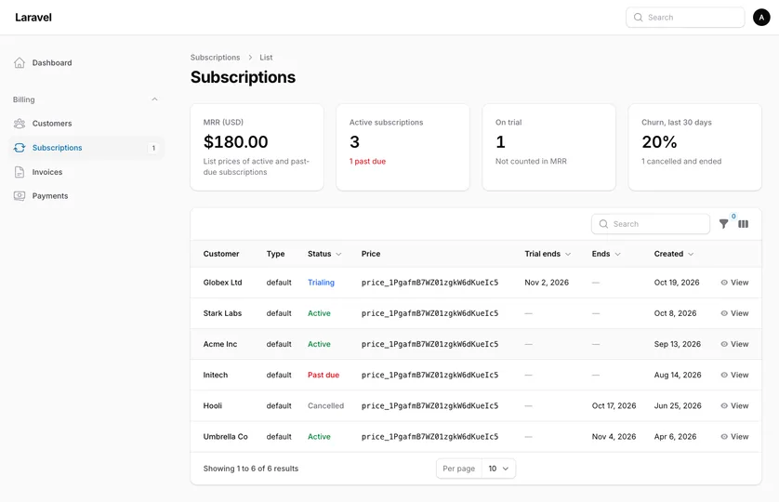The width and height of the screenshot is (779, 502).
Task: Sort by the Status column
Action: 324,254
